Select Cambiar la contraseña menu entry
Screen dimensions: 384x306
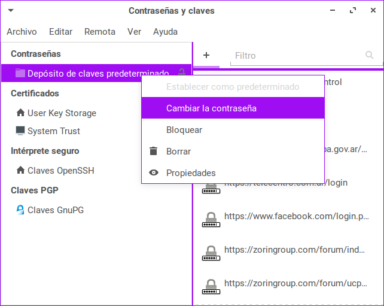pyautogui.click(x=211, y=108)
